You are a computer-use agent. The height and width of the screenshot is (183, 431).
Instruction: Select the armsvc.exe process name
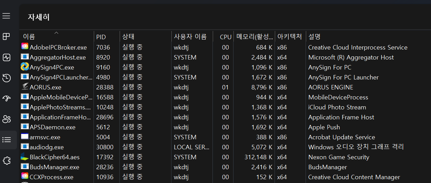coord(45,137)
